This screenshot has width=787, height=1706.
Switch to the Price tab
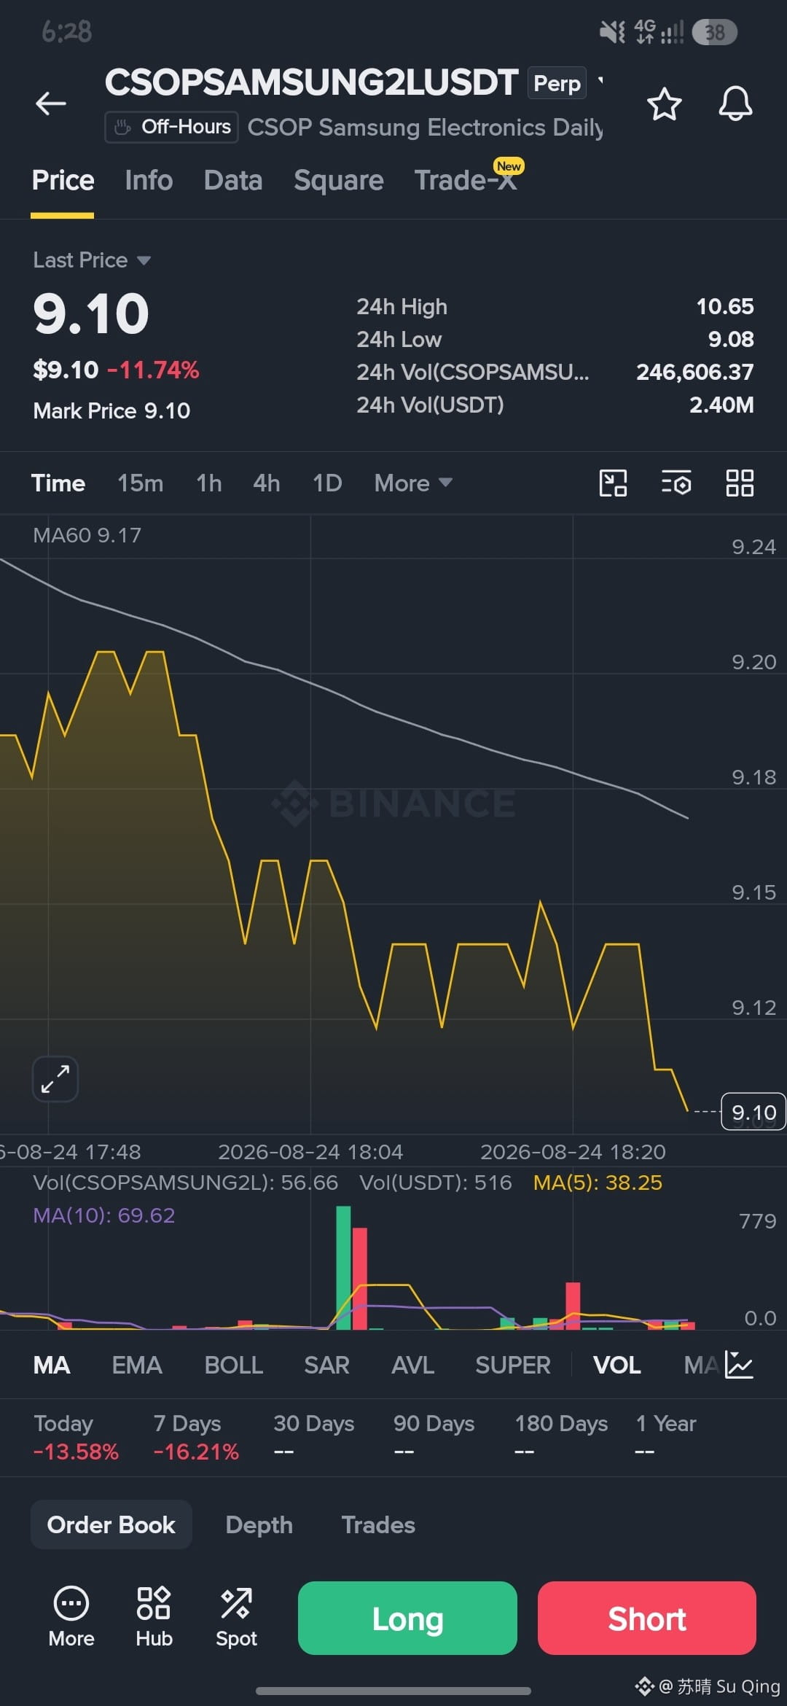point(63,180)
